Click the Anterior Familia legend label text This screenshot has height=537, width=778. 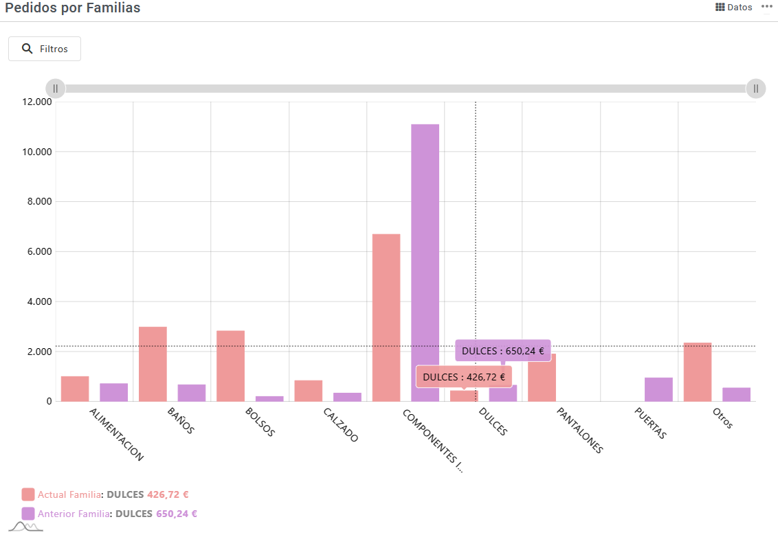(x=74, y=514)
